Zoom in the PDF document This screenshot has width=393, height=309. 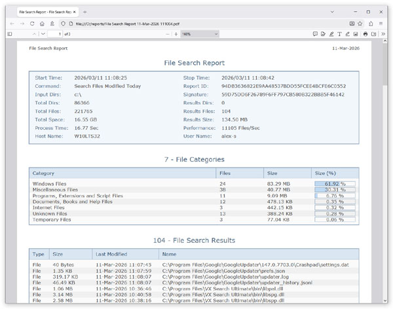click(176, 34)
